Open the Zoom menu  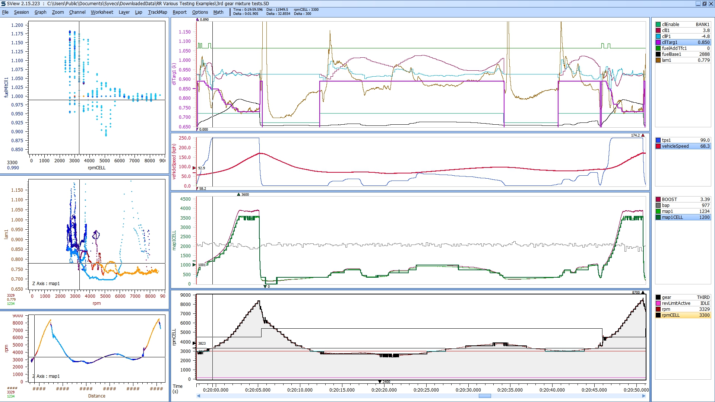58,12
